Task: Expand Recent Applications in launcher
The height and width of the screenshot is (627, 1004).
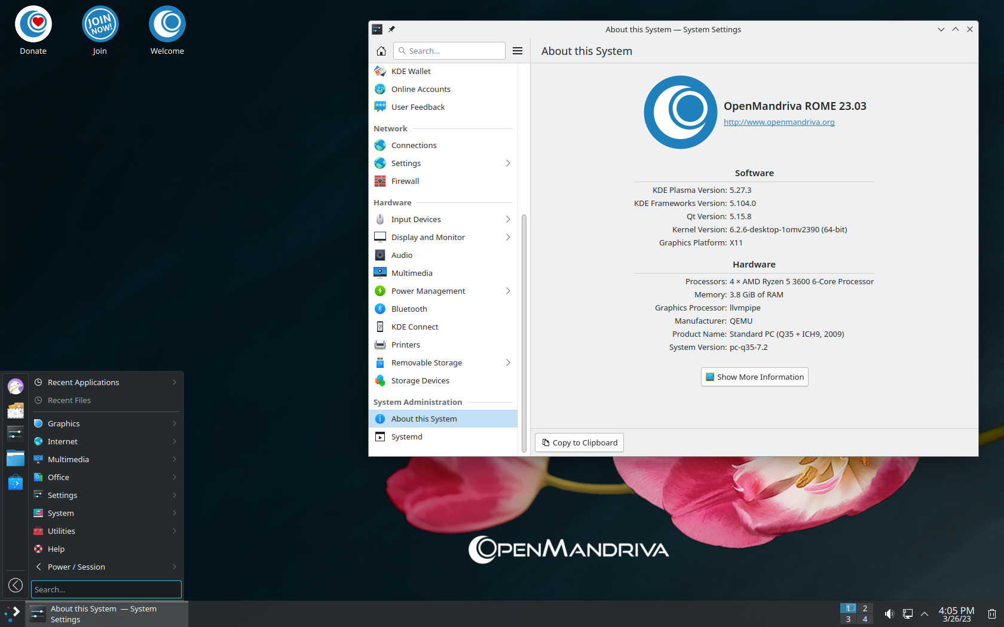Action: [x=106, y=382]
